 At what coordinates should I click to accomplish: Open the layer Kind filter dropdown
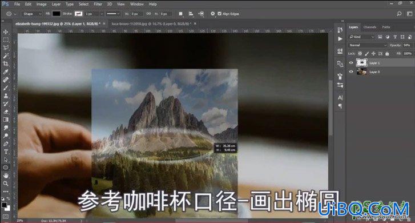[361, 37]
